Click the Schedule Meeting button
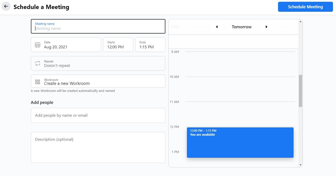The width and height of the screenshot is (336, 176). pos(305,7)
